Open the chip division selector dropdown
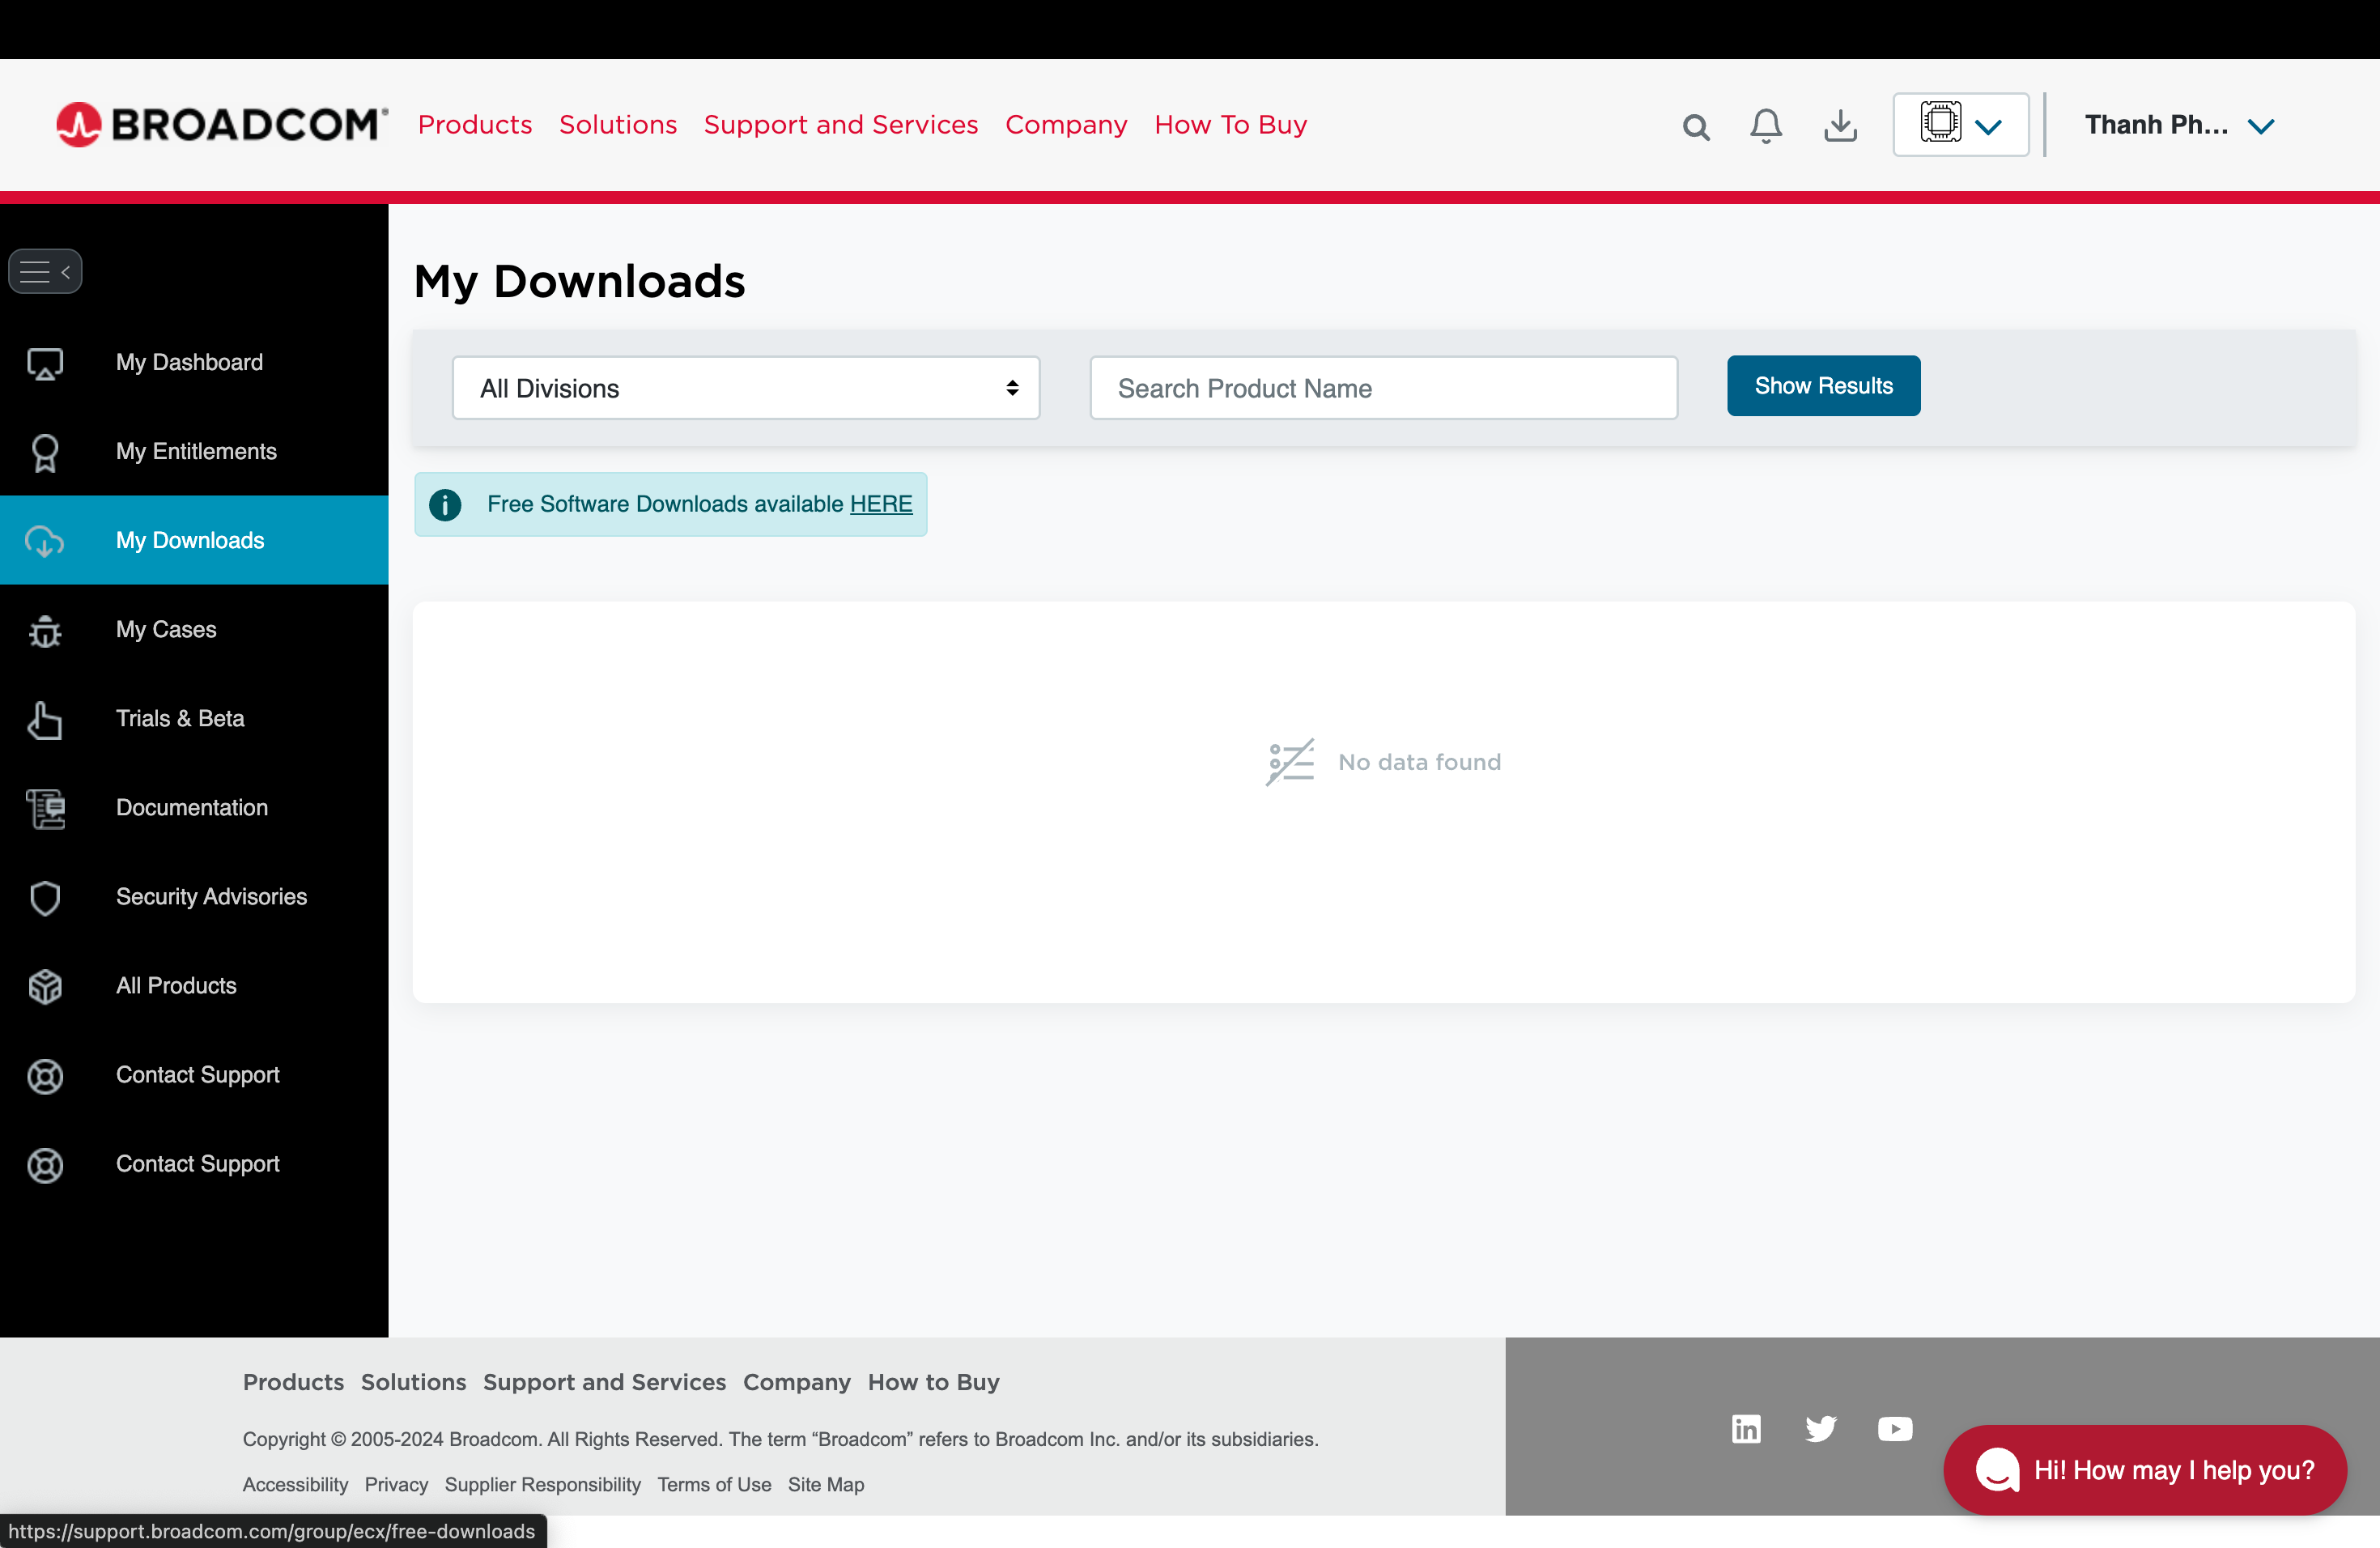 click(1961, 125)
